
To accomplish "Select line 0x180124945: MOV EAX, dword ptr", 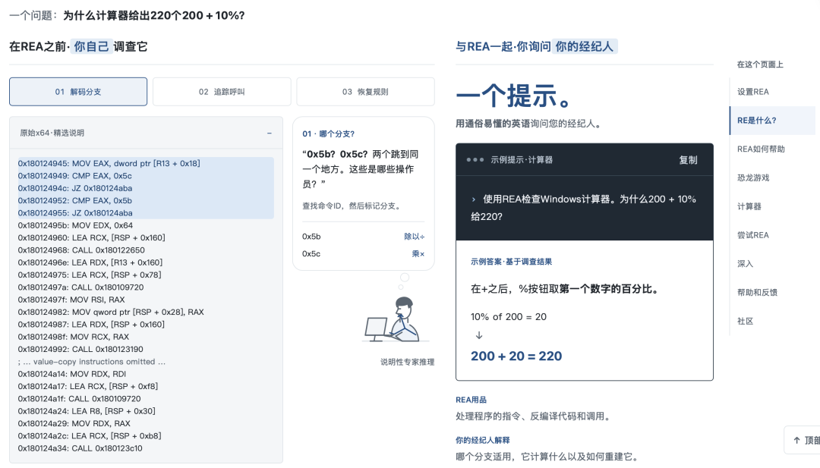I will coord(109,164).
